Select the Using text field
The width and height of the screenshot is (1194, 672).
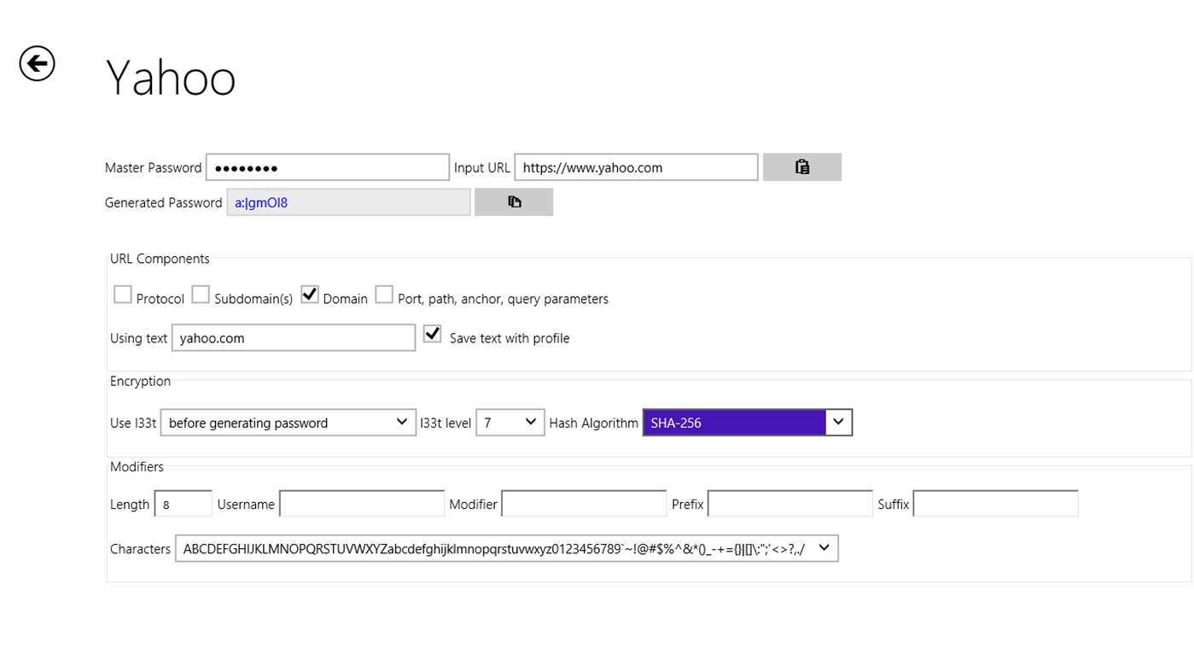pos(293,337)
